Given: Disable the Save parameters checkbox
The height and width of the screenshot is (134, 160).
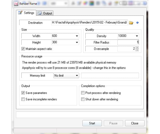Looking at the screenshot, I should coord(23,93).
